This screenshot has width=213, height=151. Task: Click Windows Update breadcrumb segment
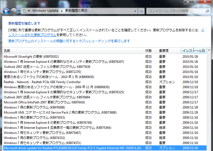coord(45,11)
